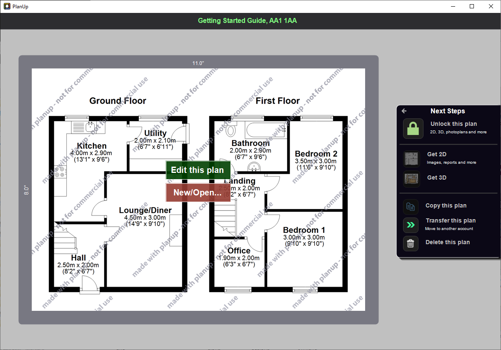Screen dimensions: 501x350
Task: Minimize the PlanUp window
Action: point(453,6)
